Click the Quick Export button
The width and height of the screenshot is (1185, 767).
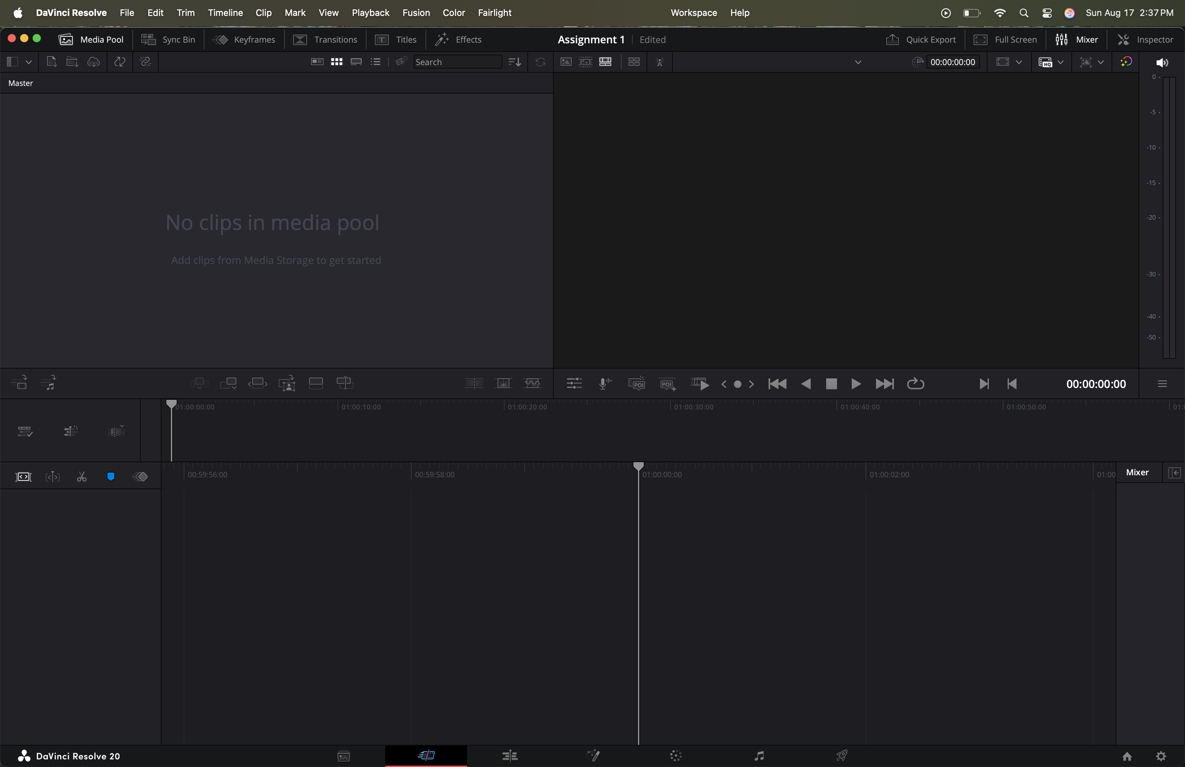tap(921, 39)
